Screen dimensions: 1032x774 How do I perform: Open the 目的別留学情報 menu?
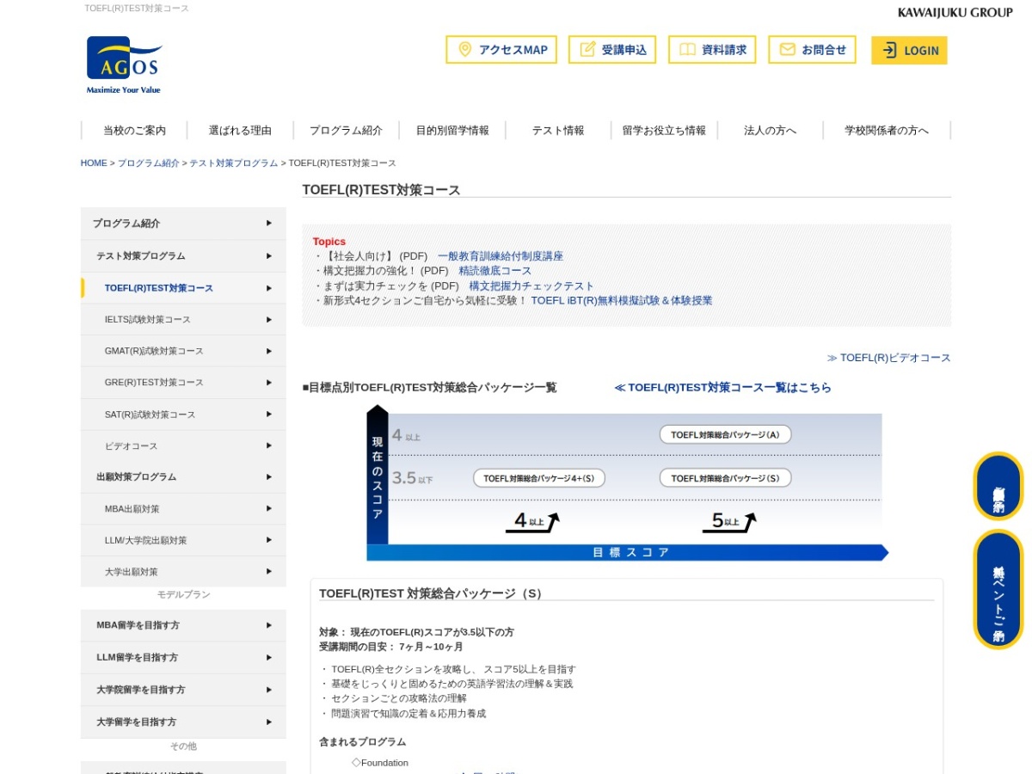[452, 131]
